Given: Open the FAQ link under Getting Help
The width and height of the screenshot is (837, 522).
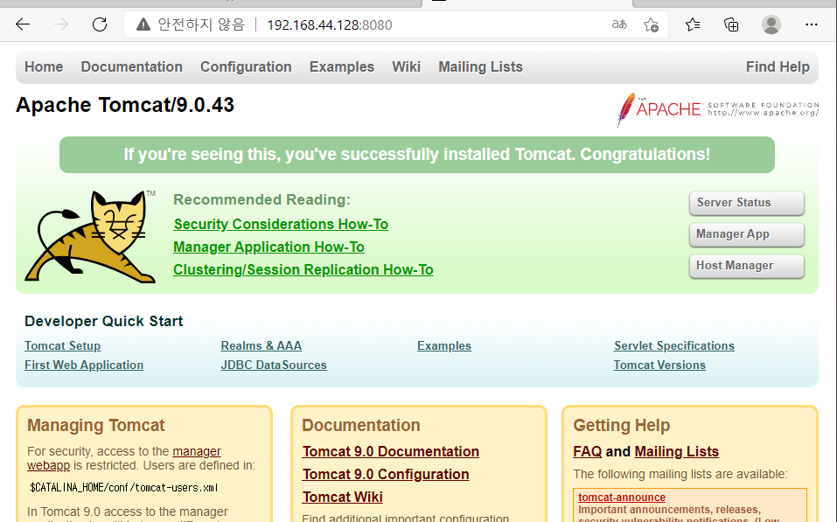Looking at the screenshot, I should click(587, 451).
